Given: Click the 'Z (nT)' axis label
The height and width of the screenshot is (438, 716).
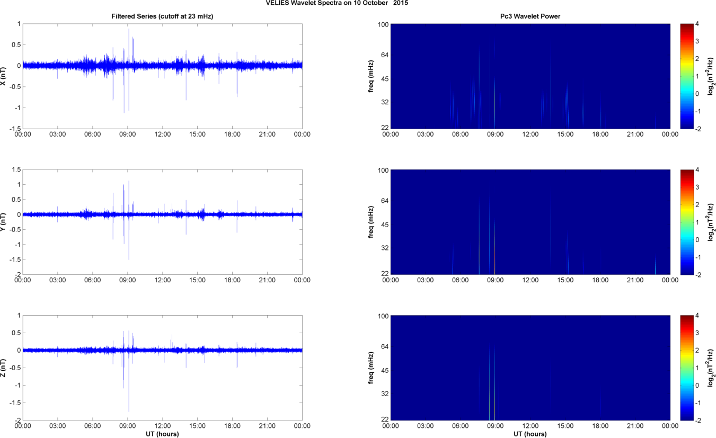Looking at the screenshot, I should click(x=3, y=368).
